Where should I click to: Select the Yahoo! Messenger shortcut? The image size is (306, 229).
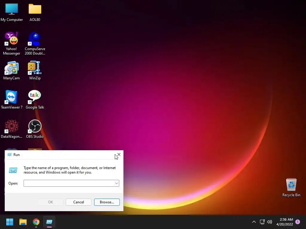(12, 44)
